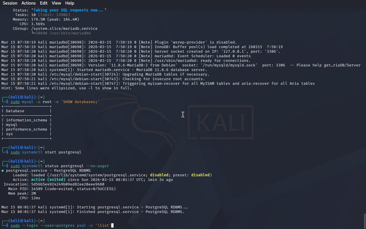Click the blue 'Taking your SQL requests now' text
The height and width of the screenshot is (229, 366).
[x=69, y=10]
